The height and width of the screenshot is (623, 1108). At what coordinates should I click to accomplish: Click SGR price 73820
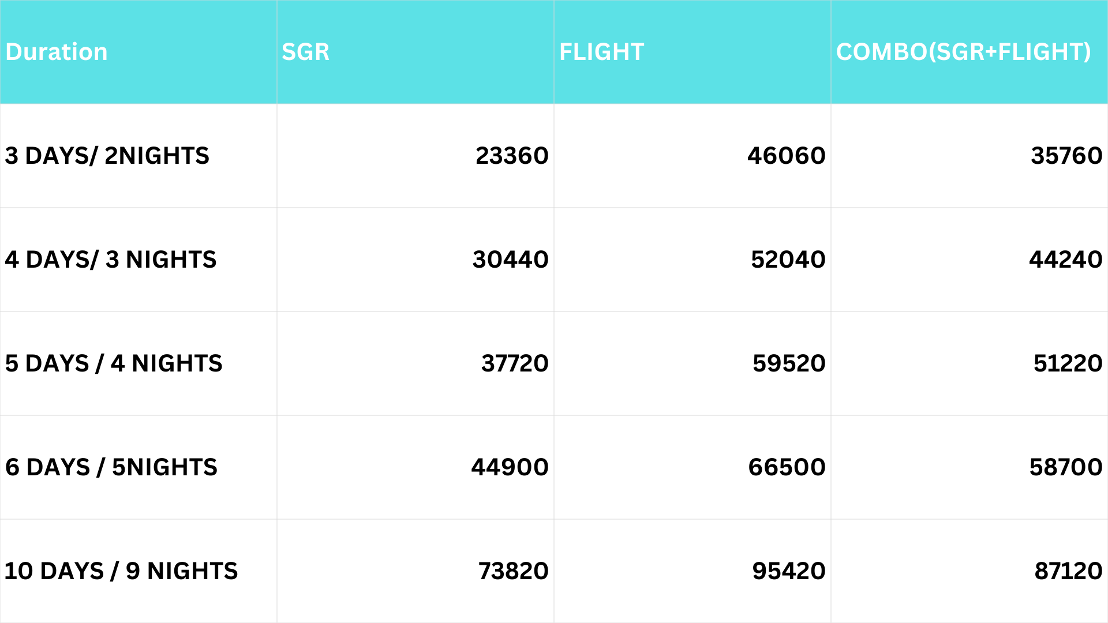pyautogui.click(x=513, y=571)
